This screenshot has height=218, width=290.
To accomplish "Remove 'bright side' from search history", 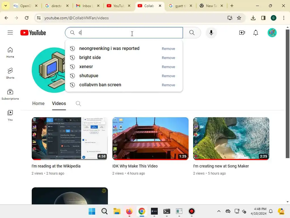I will pos(168,58).
